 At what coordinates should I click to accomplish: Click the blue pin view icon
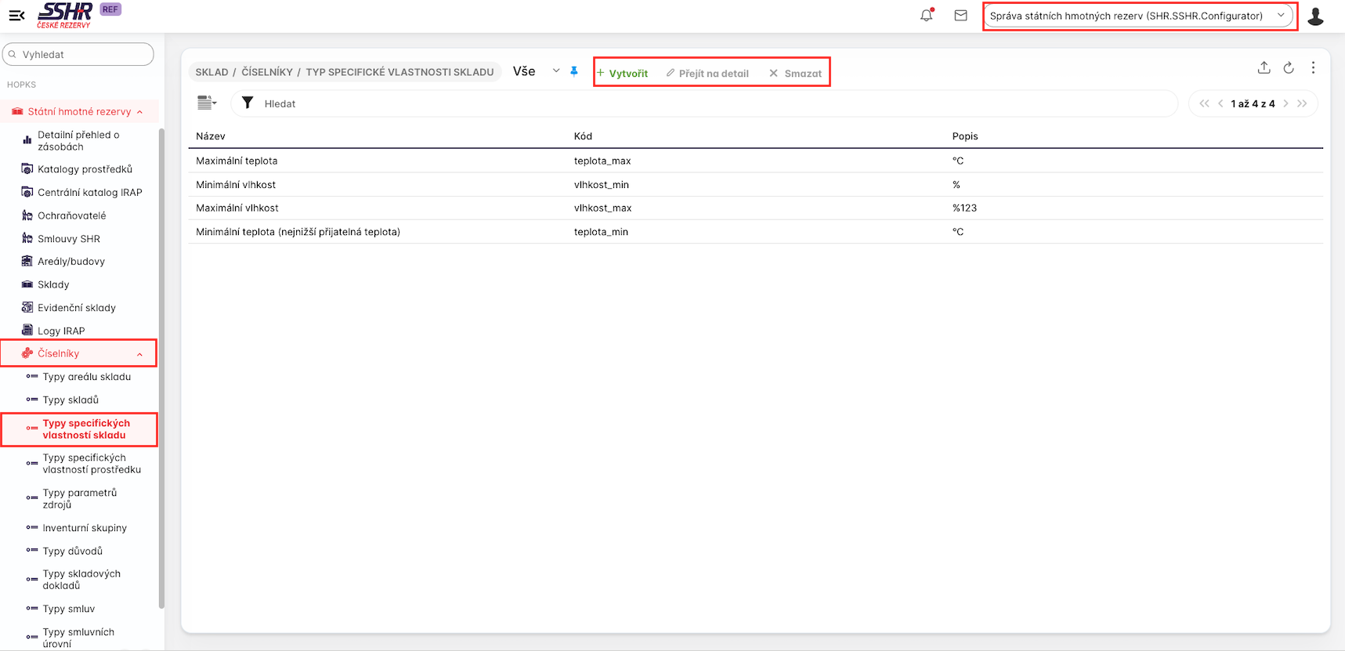[x=574, y=71]
